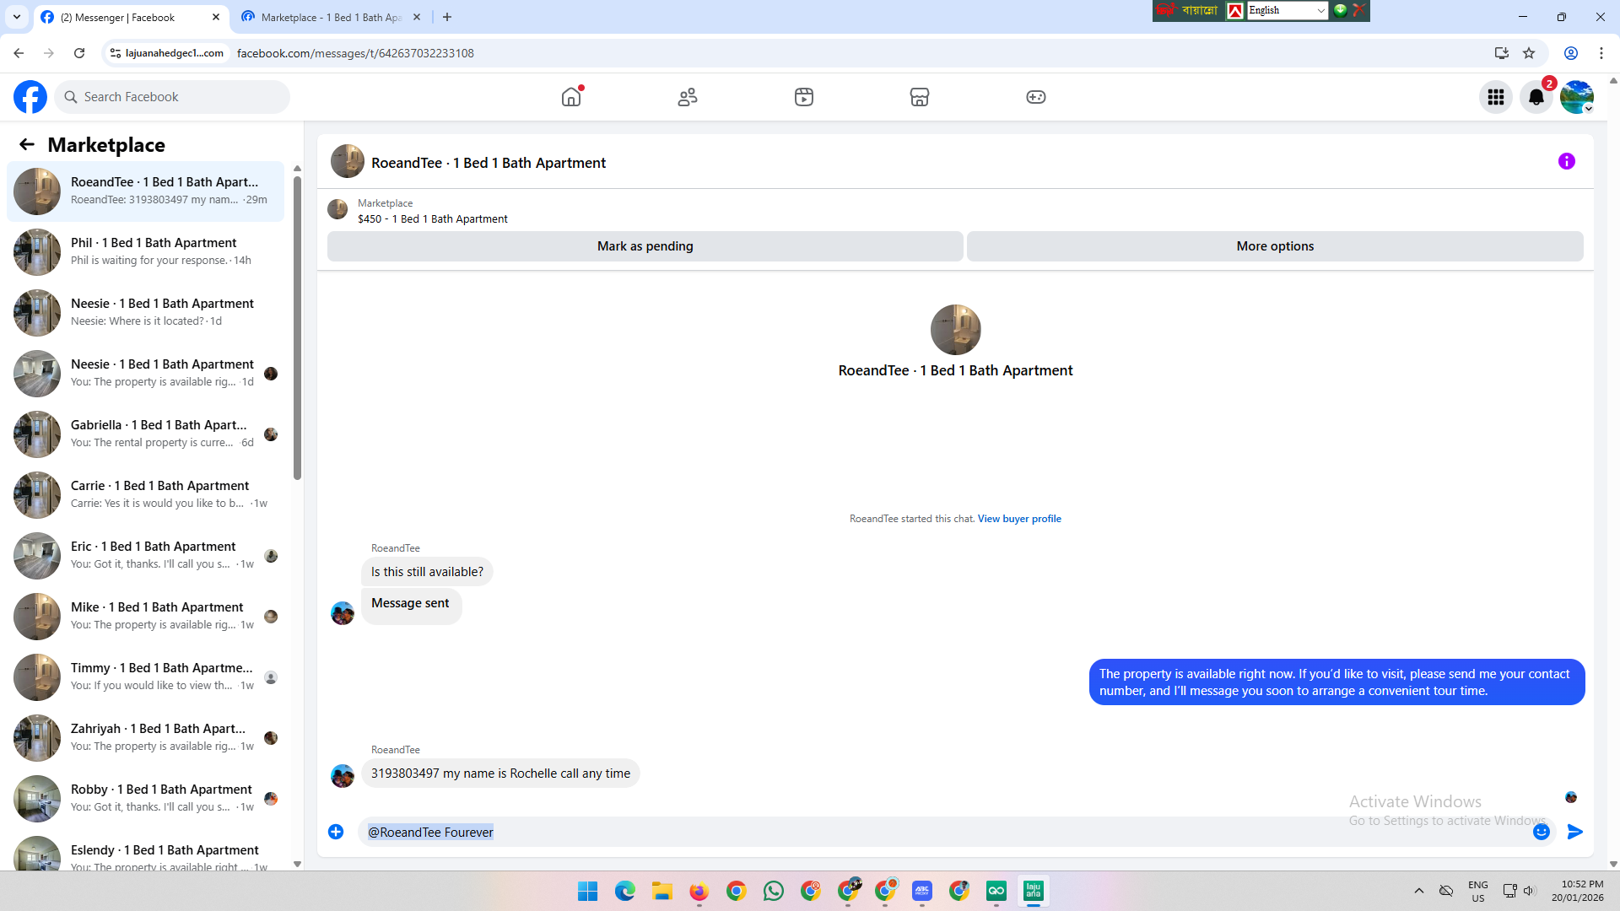
Task: Open File Explorer from taskbar
Action: pos(662,891)
